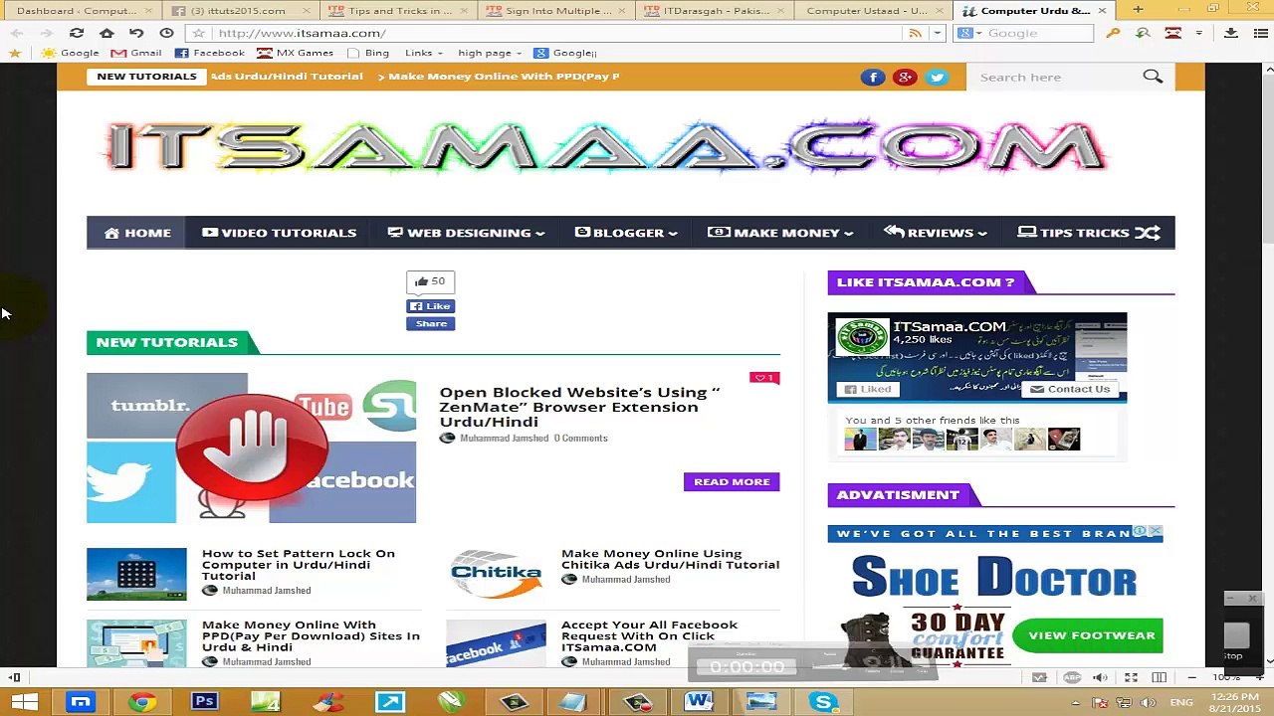The image size is (1274, 716).
Task: Open the browsing history clock icon
Action: point(166,33)
